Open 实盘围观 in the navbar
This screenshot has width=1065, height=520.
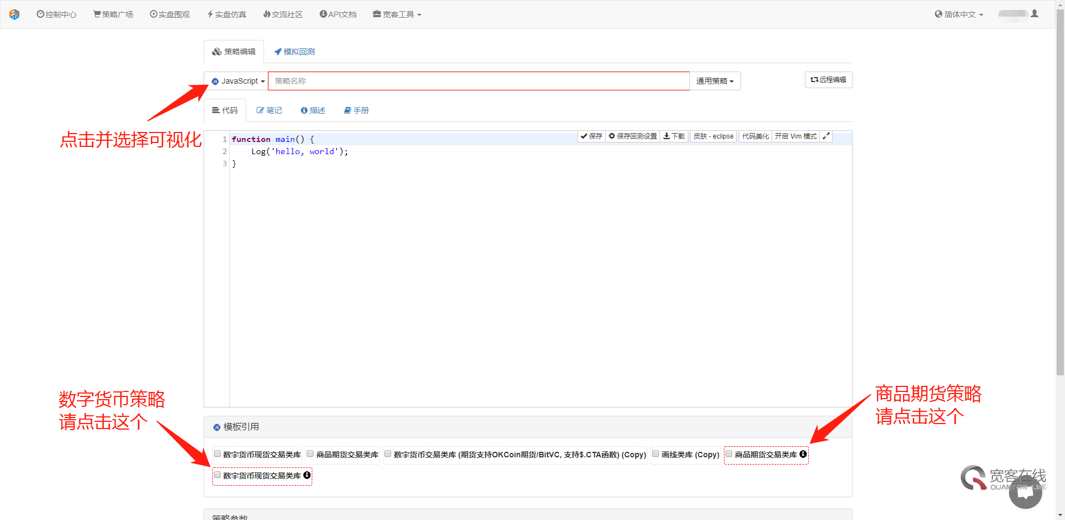point(170,14)
